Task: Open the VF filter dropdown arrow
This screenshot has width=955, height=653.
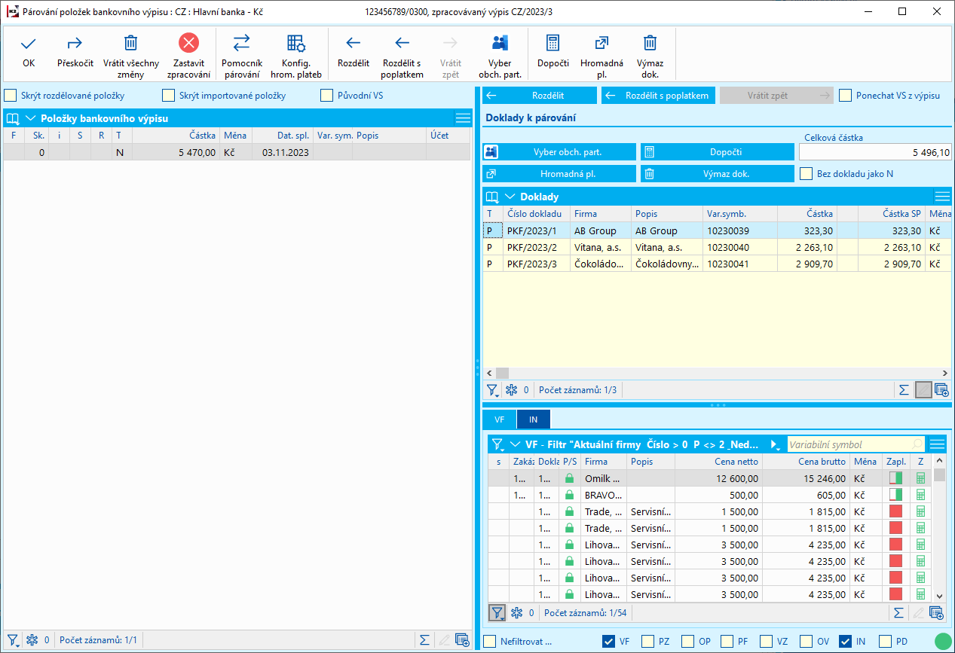Action: tap(774, 444)
